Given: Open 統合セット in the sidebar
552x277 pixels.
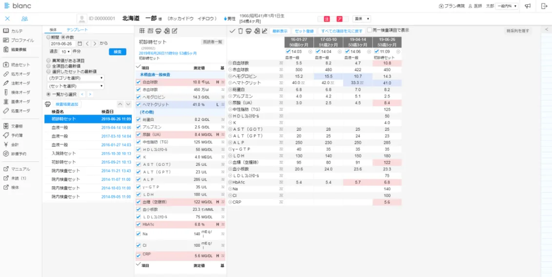Looking at the screenshot, I should coord(17,65).
